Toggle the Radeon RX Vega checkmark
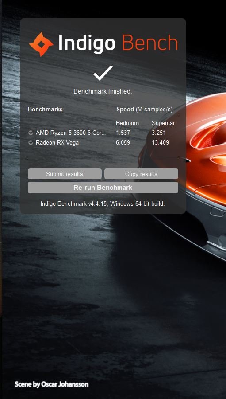226x399 pixels. click(x=31, y=143)
